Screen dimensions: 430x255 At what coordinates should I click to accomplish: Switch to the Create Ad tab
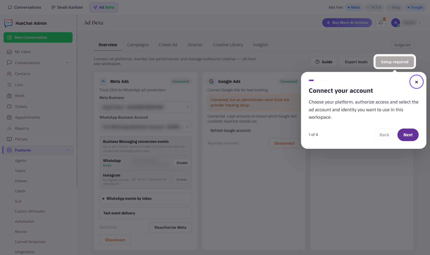(x=168, y=45)
